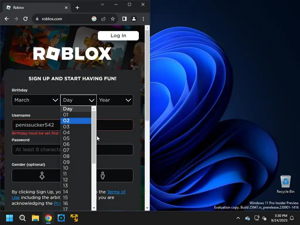Select day 08 from the list
The width and height of the screenshot is (300, 225).
(76, 156)
